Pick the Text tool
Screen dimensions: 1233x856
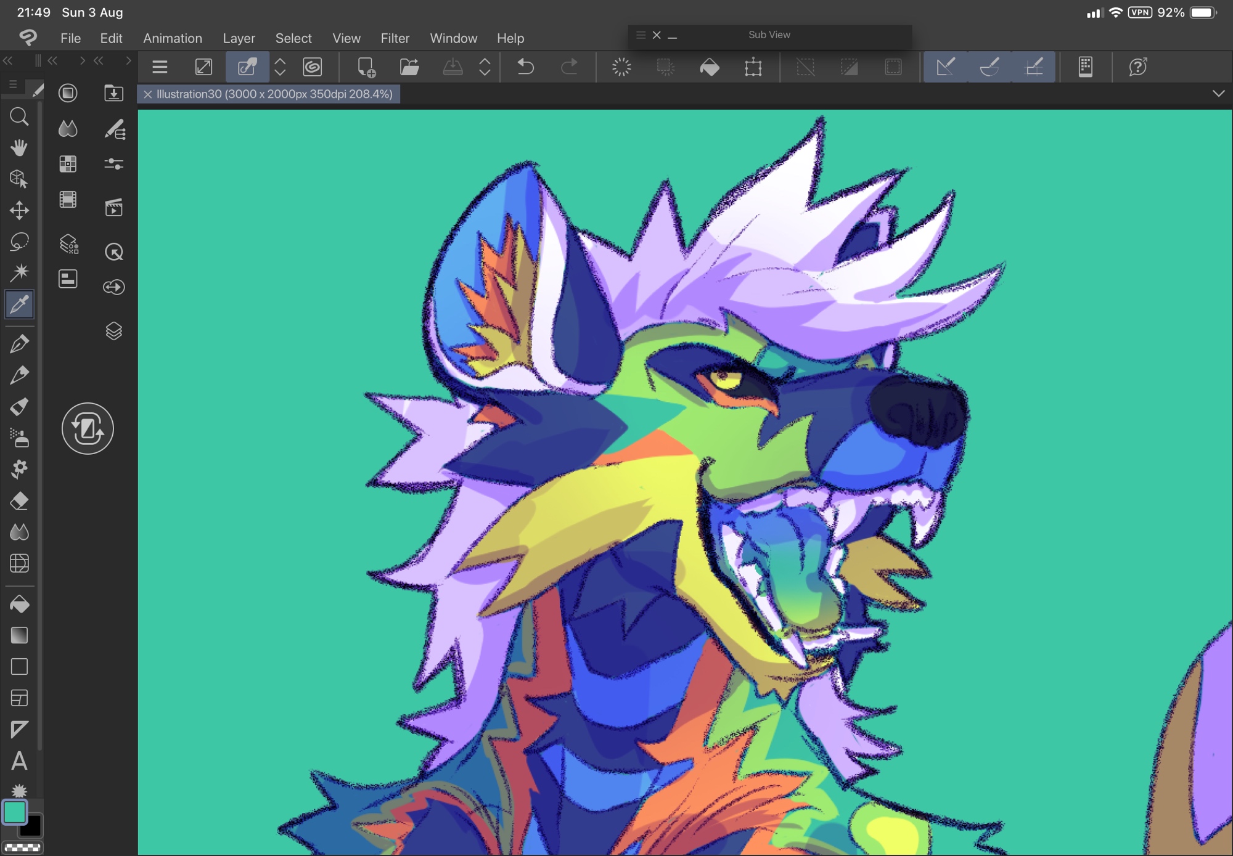click(19, 761)
